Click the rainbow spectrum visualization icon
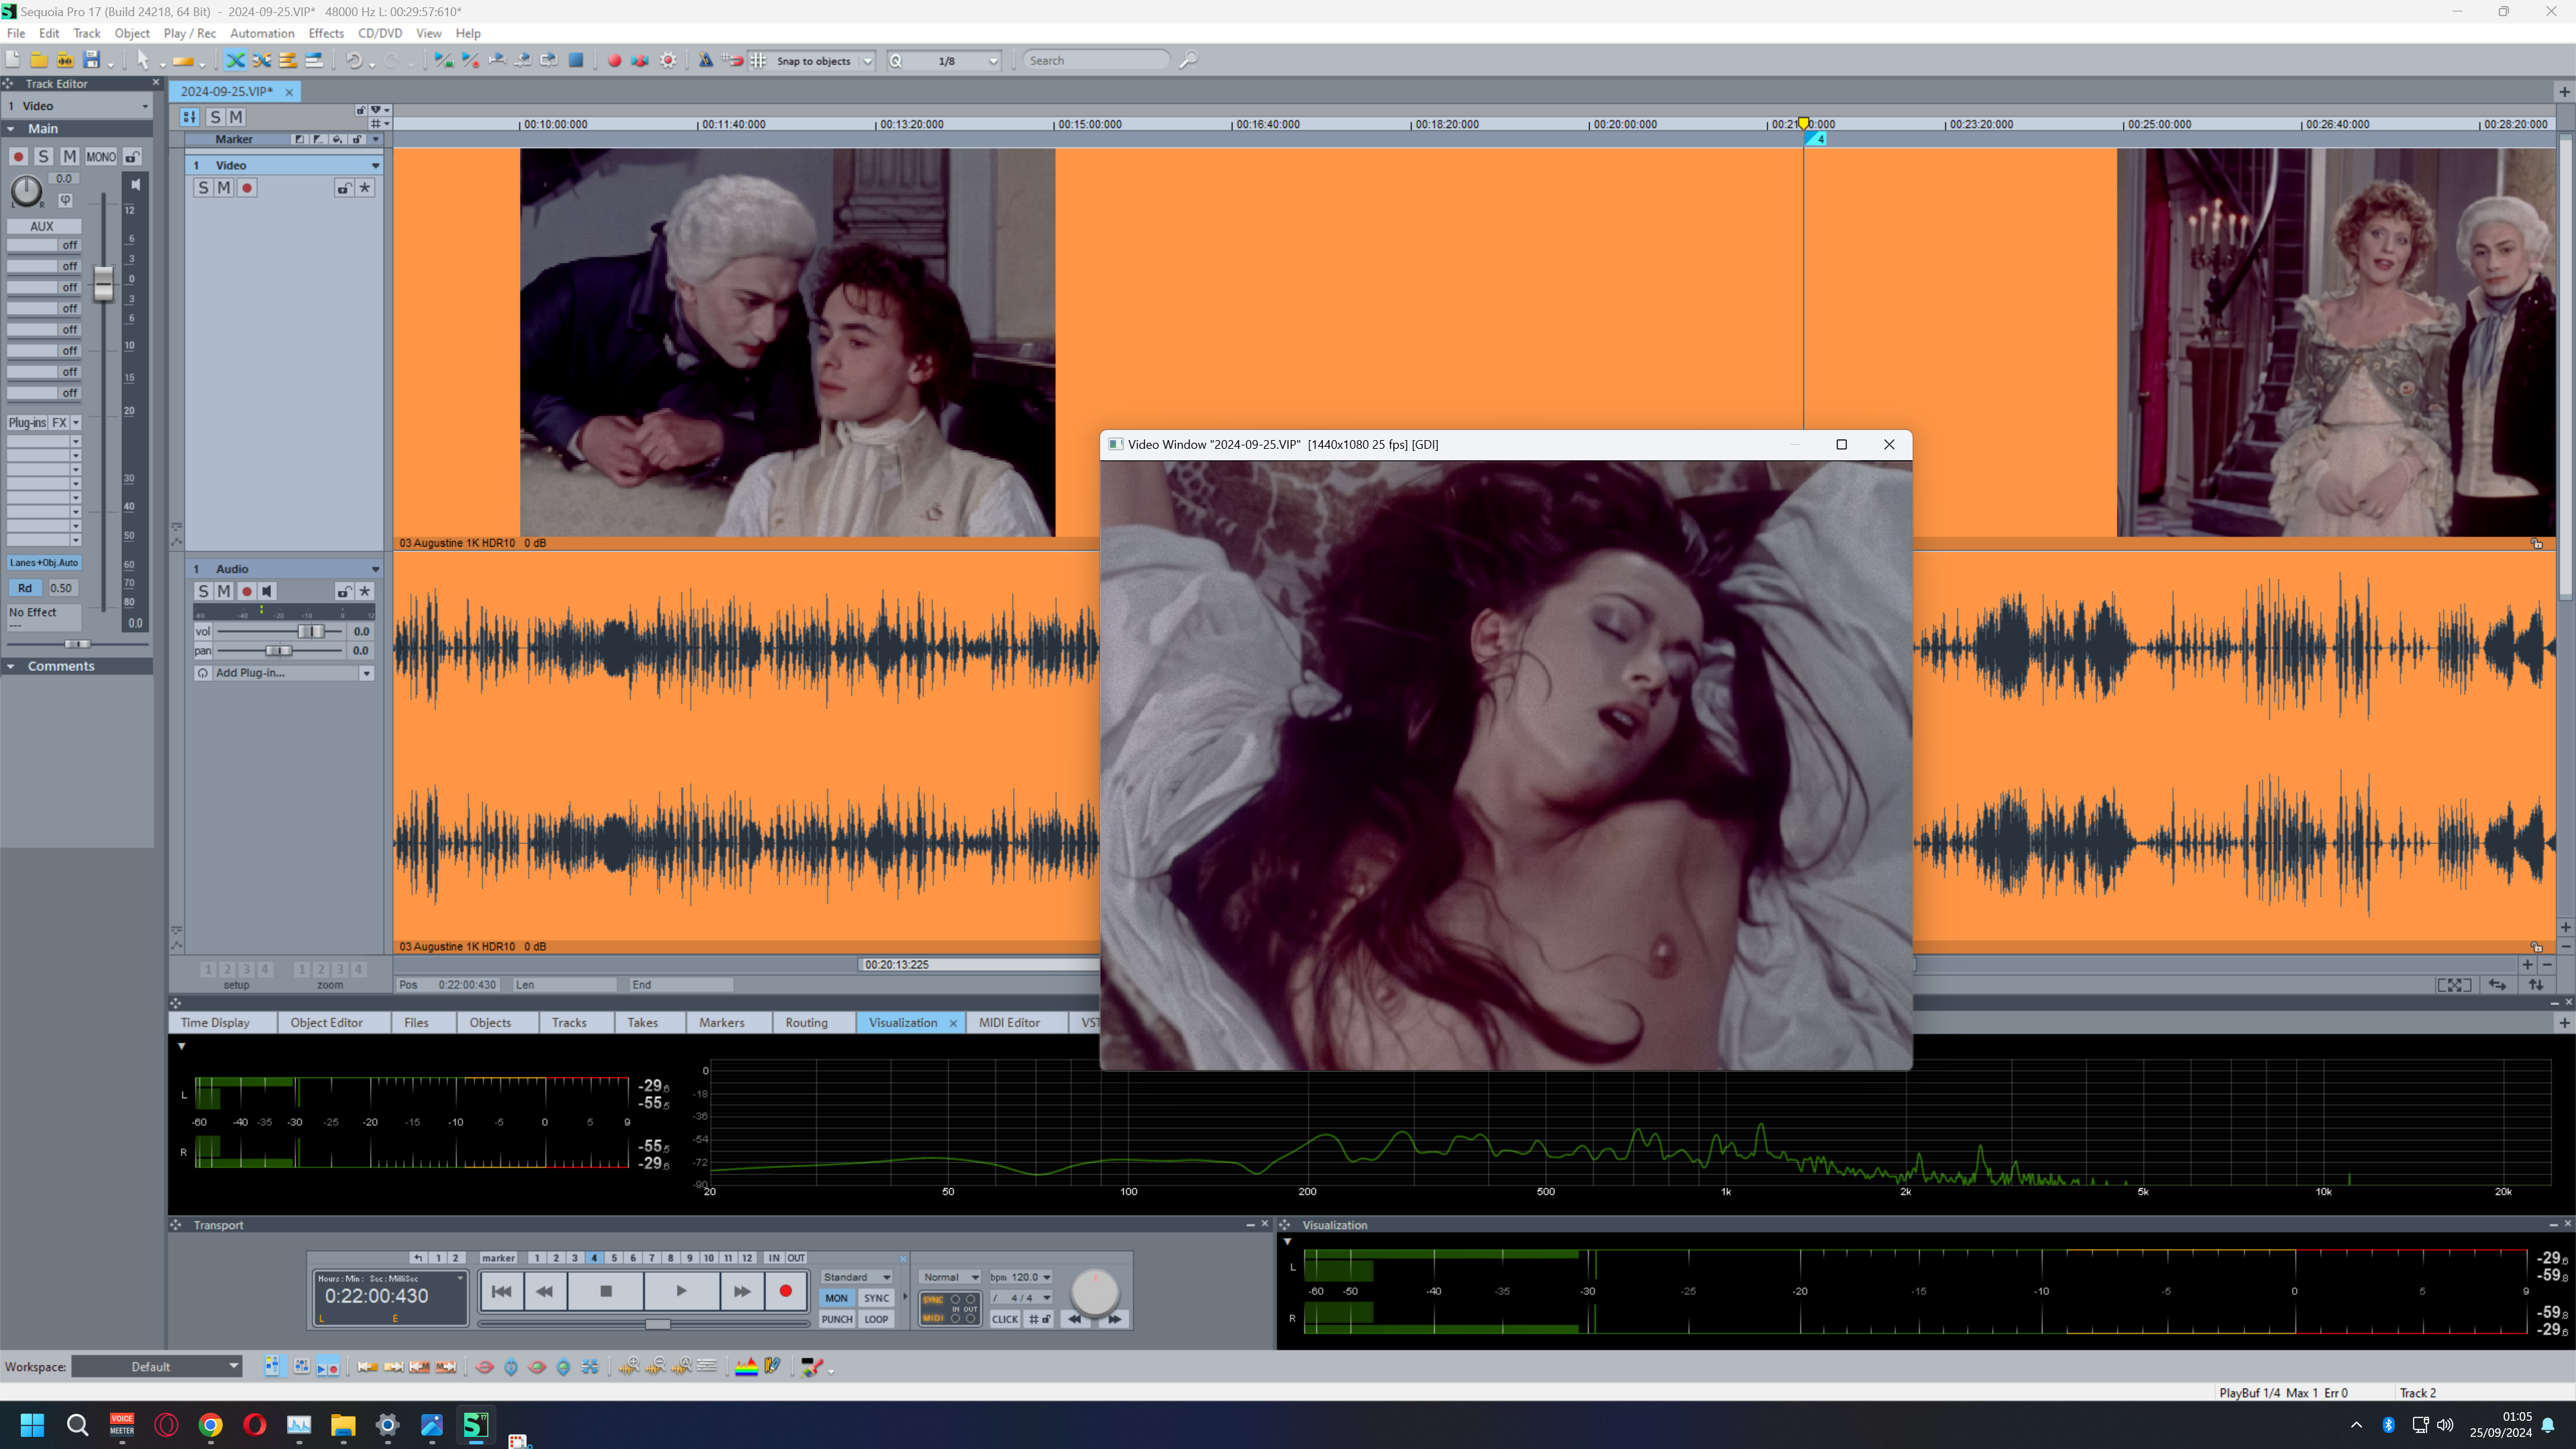The image size is (2576, 1449). (x=746, y=1366)
